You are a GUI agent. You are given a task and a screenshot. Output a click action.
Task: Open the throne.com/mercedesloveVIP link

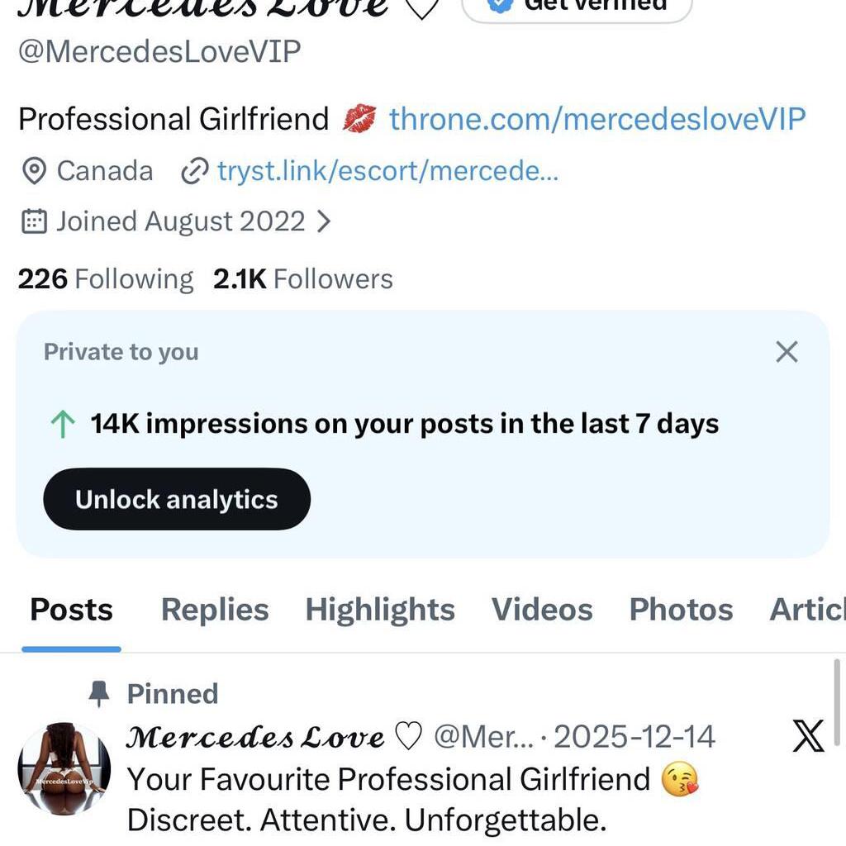[596, 118]
